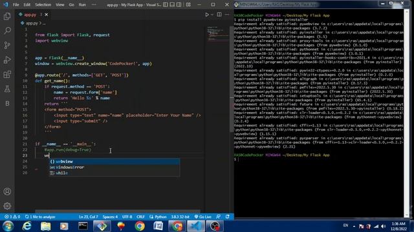Screen dimensions: 414x232
Task: Open run options dropdown arrow
Action: (x=212, y=15)
